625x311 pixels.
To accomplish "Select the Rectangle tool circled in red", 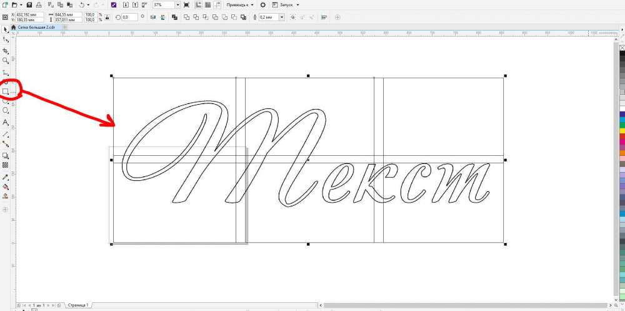I will pyautogui.click(x=6, y=92).
